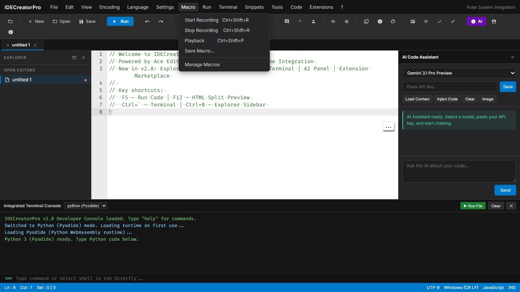Create a new file with New button
520x292 pixels.
pos(36,21)
